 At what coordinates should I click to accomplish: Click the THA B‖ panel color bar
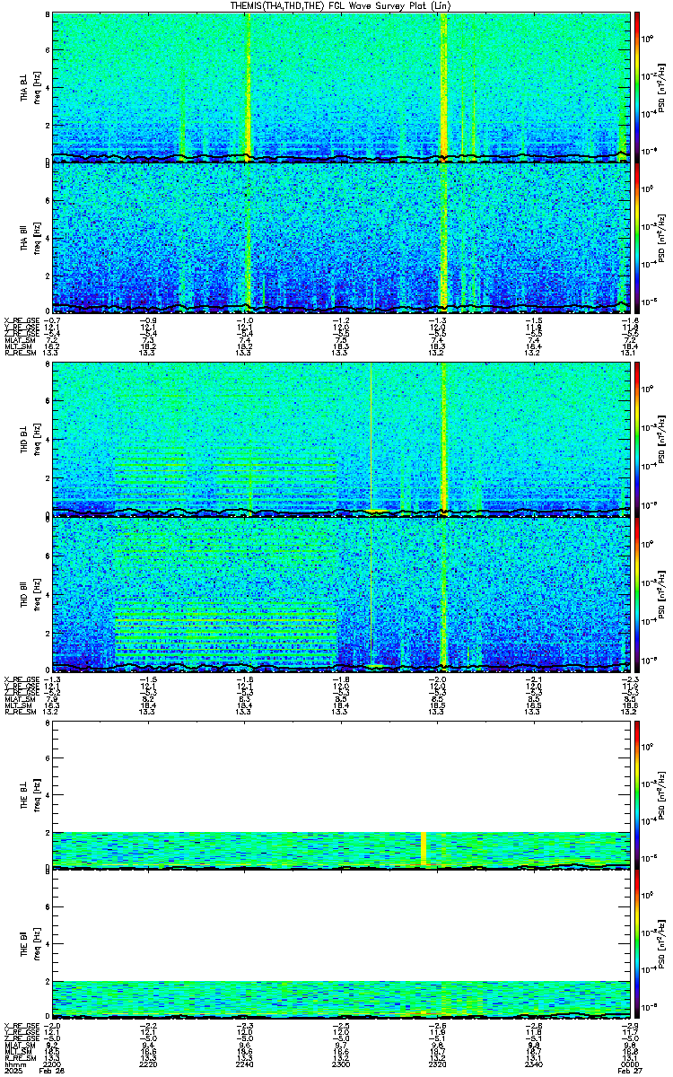pos(636,237)
